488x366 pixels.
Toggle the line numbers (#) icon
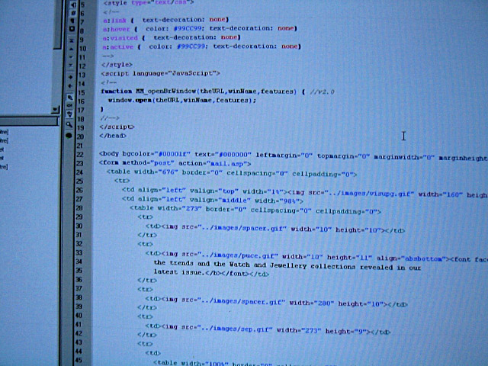click(x=73, y=13)
